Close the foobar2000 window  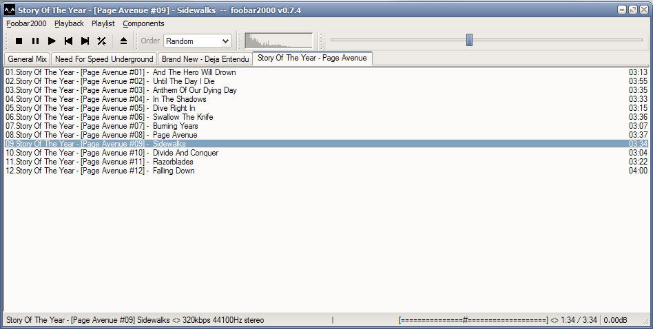(643, 10)
